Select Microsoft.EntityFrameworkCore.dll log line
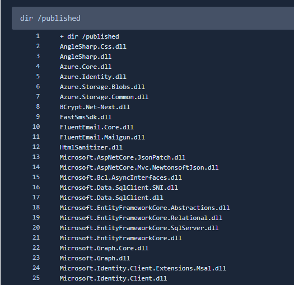Viewport: 294px width, 285px height. (x=121, y=238)
